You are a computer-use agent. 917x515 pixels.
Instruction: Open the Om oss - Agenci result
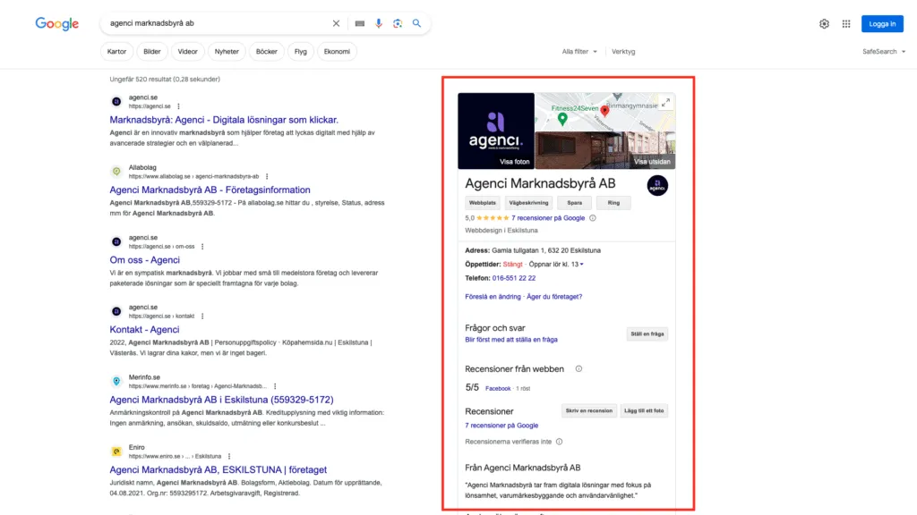pyautogui.click(x=144, y=260)
